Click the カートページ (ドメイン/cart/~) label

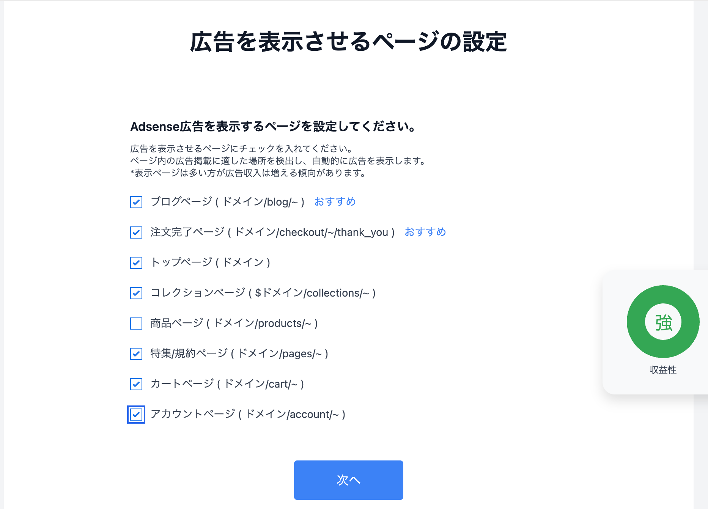(227, 384)
